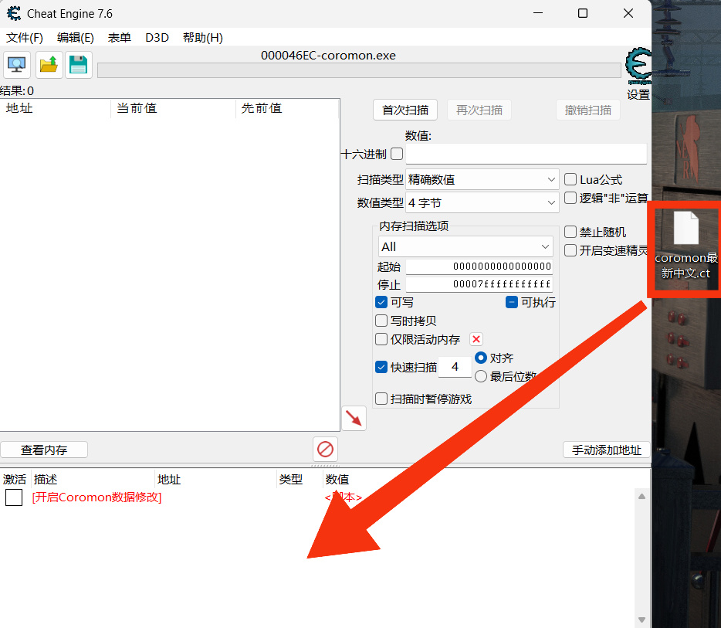Screen dimensions: 721x628
Task: Click the open file folder icon
Action: click(x=49, y=65)
